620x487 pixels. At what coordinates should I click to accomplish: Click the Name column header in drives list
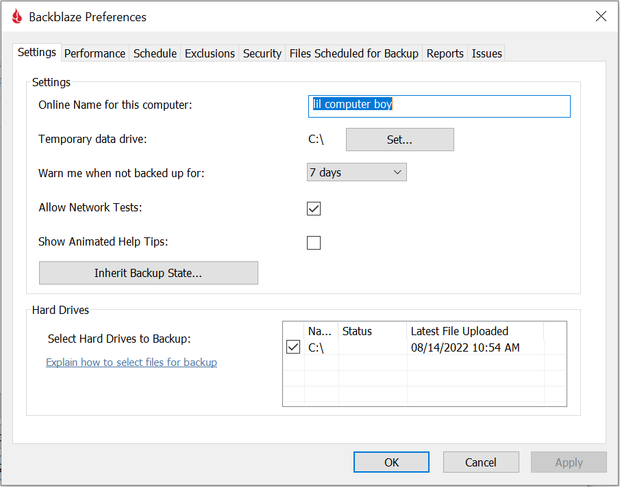pyautogui.click(x=321, y=331)
